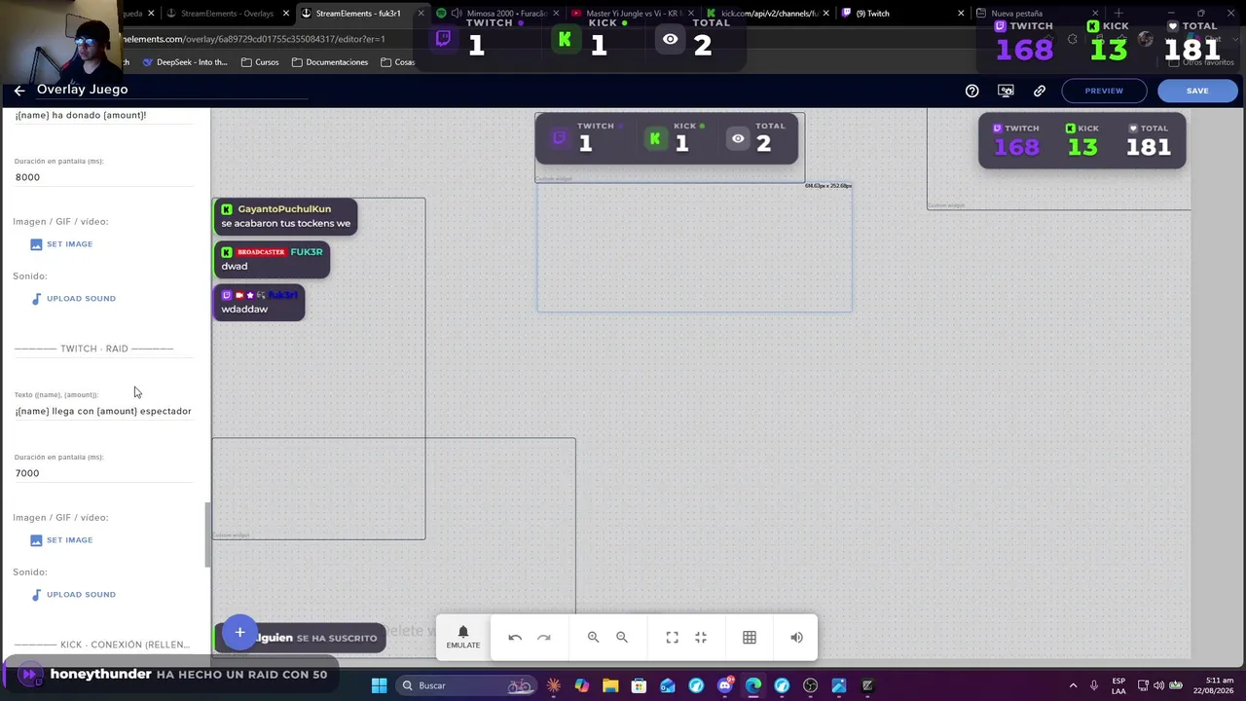Edit the duration field showing 8000
The height and width of the screenshot is (701, 1246).
pyautogui.click(x=103, y=177)
